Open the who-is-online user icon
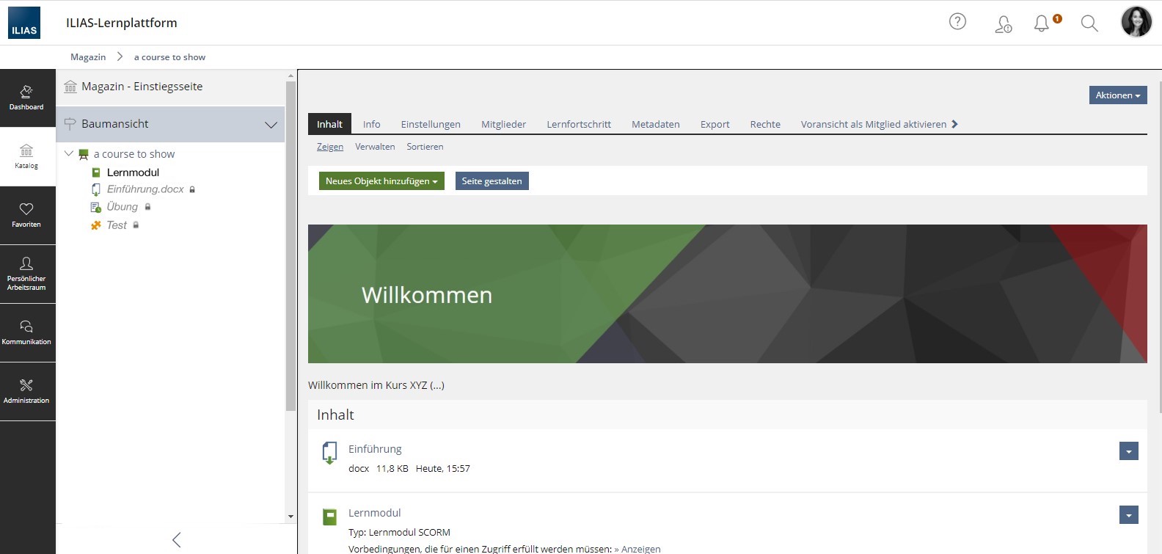1162x554 pixels. tap(1003, 23)
